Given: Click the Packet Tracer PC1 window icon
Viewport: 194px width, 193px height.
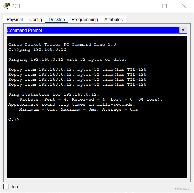Looking at the screenshot, I should click(x=7, y=6).
